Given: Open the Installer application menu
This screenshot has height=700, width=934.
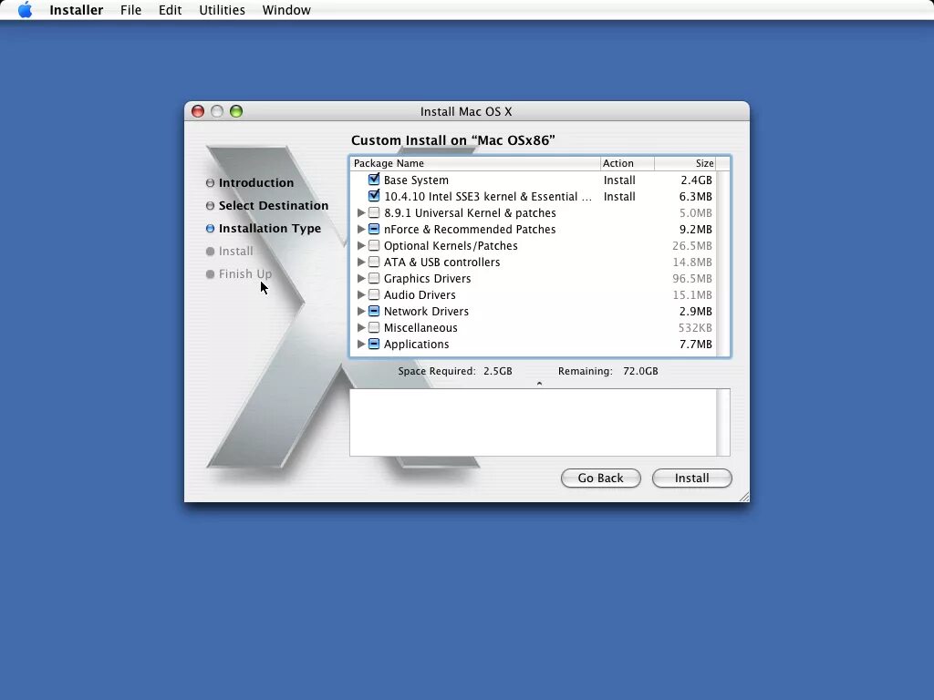Looking at the screenshot, I should (x=77, y=10).
